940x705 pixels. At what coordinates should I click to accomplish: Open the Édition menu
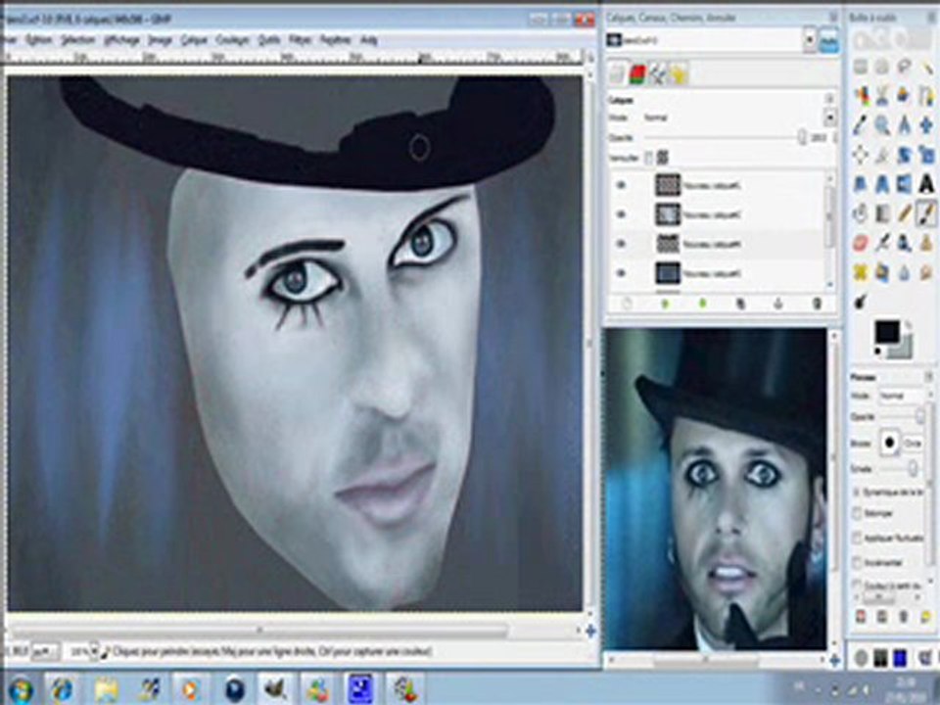[x=39, y=40]
